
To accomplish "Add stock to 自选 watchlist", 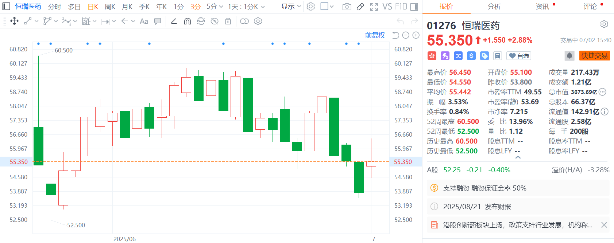I will point(519,56).
